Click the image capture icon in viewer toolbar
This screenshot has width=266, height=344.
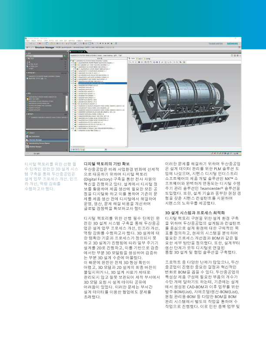[184, 62]
